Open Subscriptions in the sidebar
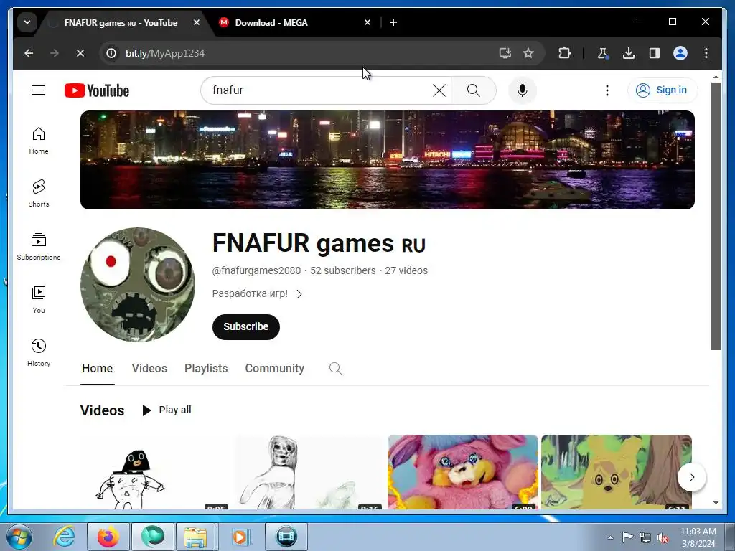Screen dimensions: 735x551 pyautogui.click(x=39, y=247)
